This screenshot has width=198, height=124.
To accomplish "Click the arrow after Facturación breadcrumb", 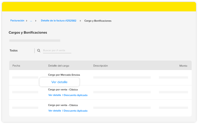I will pyautogui.click(x=27, y=21).
